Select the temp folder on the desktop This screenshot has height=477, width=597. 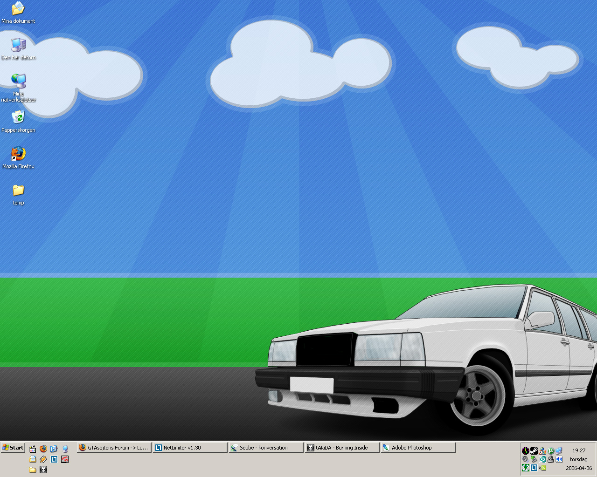pyautogui.click(x=18, y=195)
